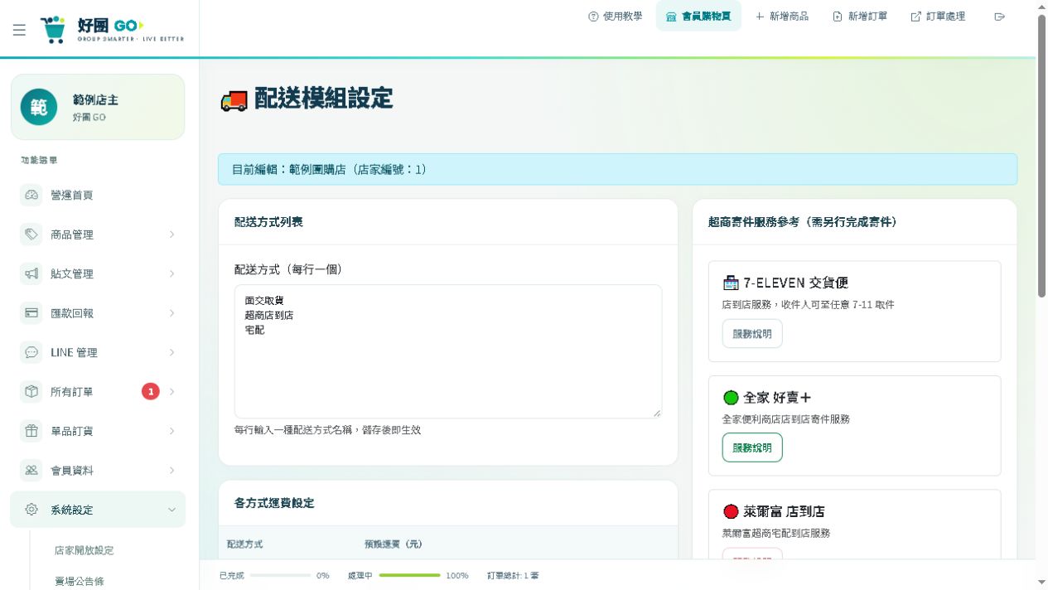The width and height of the screenshot is (1048, 590).
Task: Click the 萊爾富 店到店 title text
Action: click(784, 511)
